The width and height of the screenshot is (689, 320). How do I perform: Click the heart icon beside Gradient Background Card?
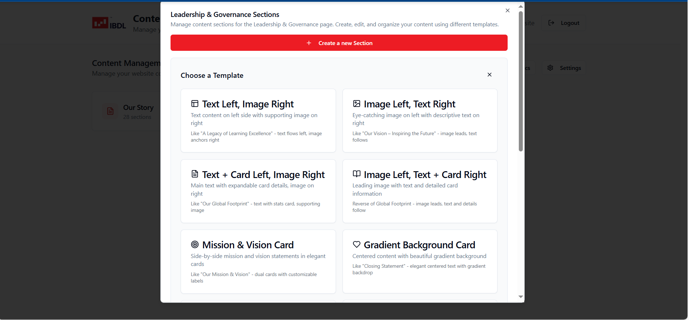[357, 245]
